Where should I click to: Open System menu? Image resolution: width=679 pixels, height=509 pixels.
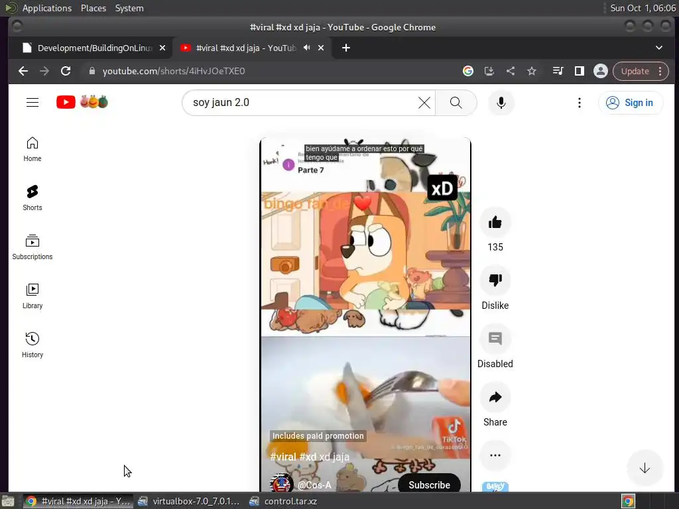click(129, 8)
